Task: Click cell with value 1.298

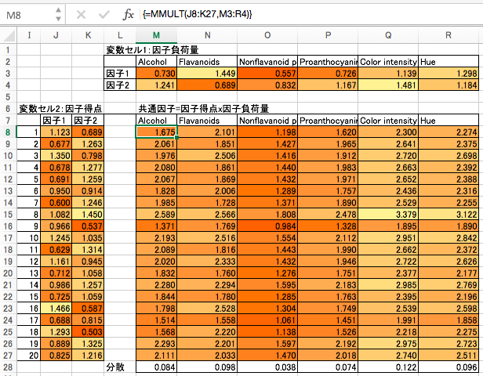Action: click(448, 74)
